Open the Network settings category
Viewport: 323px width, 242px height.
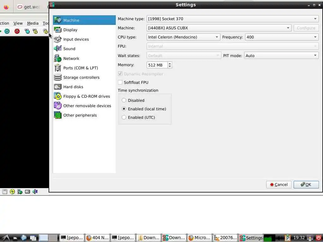pyautogui.click(x=84, y=58)
